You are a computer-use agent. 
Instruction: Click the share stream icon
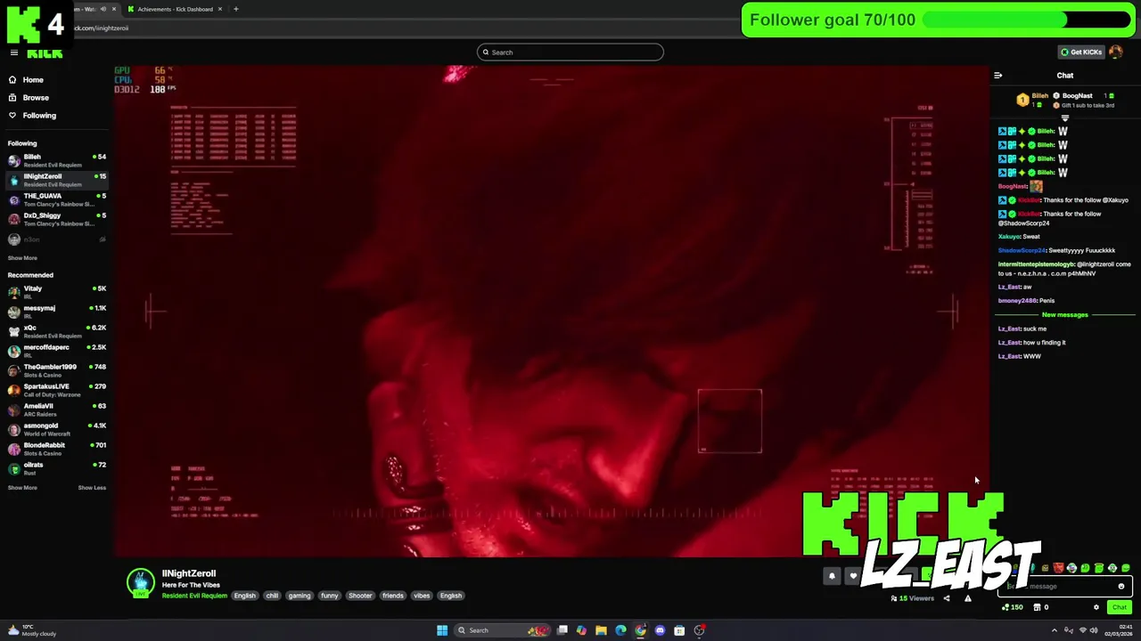click(947, 598)
